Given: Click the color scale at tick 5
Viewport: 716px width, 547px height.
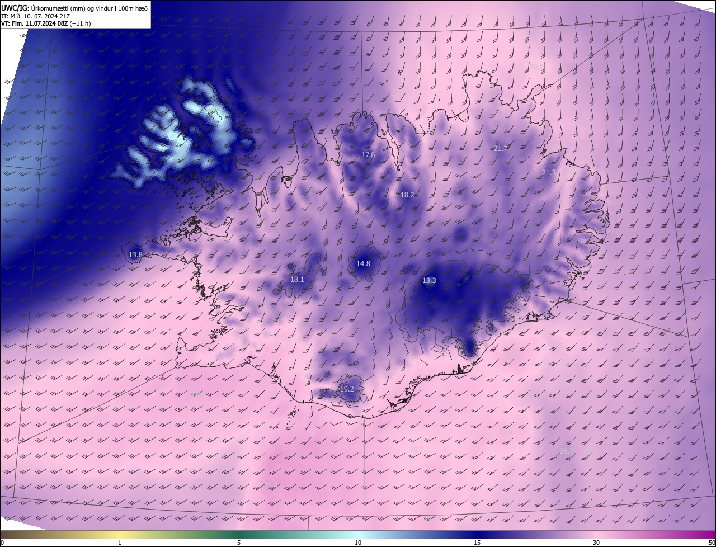Looking at the screenshot, I should pyautogui.click(x=239, y=543).
